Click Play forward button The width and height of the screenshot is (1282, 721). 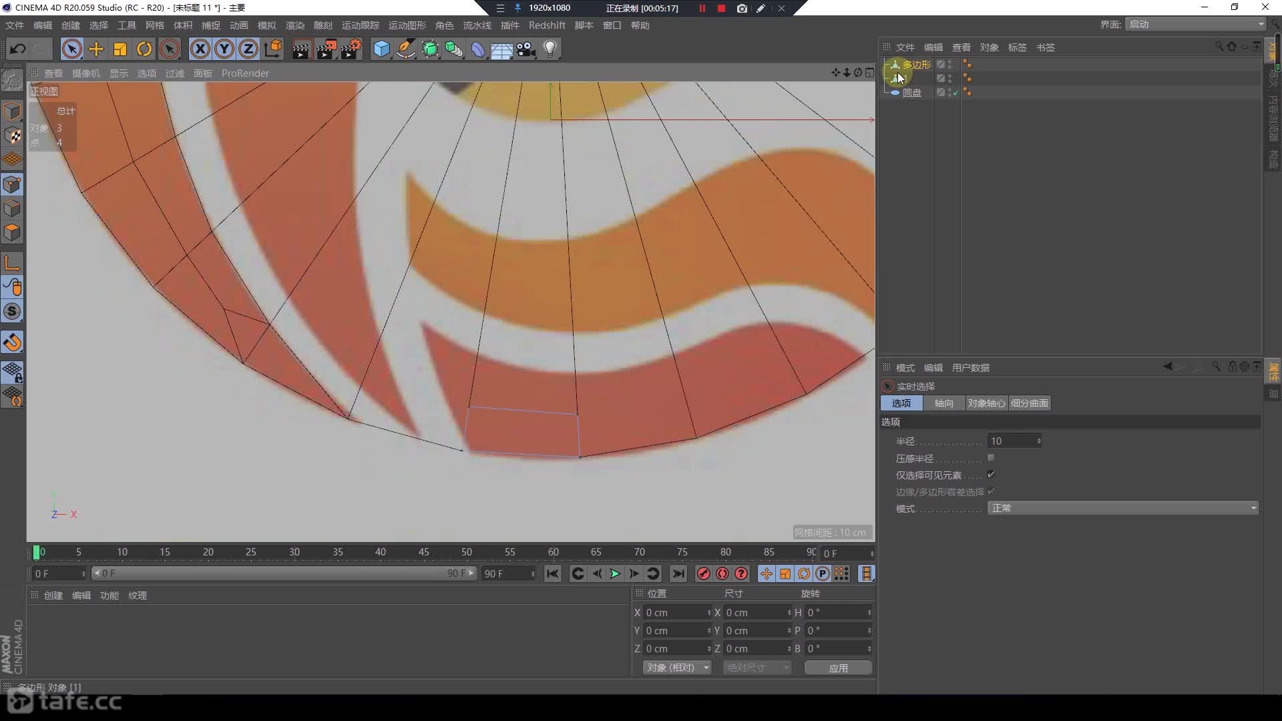615,573
